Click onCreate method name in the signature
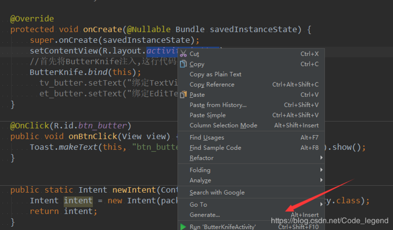Screen dimensions: 393x230 click(103, 29)
